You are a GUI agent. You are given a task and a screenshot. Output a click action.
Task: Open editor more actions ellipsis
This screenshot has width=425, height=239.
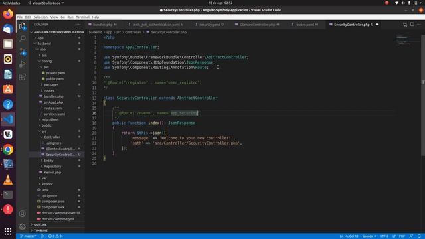419,25
